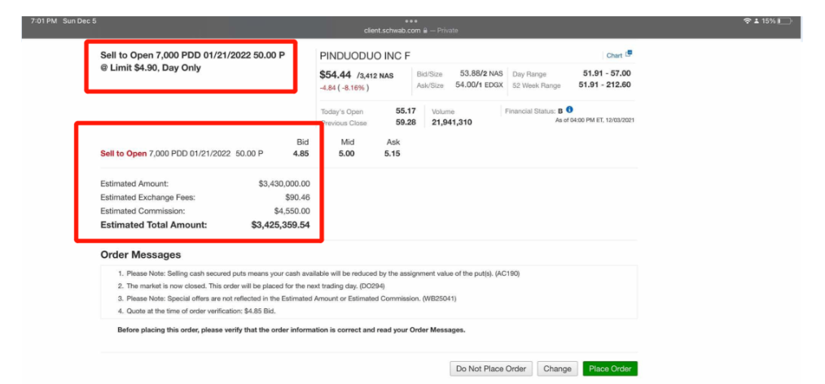Image resolution: width=825 pixels, height=384 pixels.
Task: Click the option Ask price 5.15
Action: 392,154
